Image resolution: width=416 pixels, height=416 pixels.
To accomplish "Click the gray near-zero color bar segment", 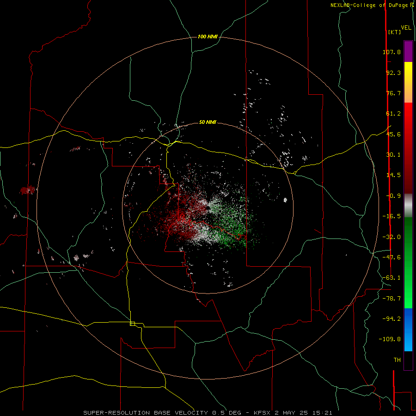I will click(x=408, y=206).
